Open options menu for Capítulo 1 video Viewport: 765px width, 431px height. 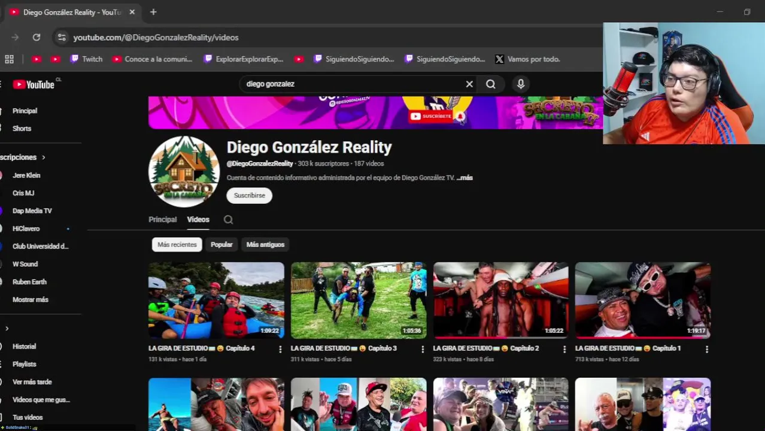pyautogui.click(x=707, y=349)
